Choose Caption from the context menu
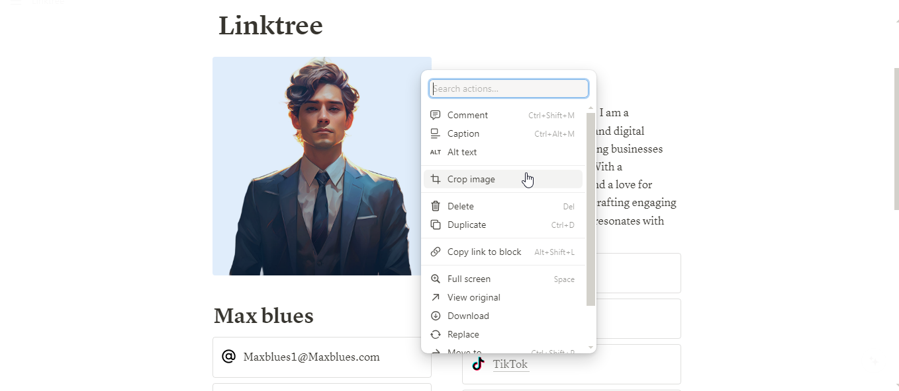Image resolution: width=899 pixels, height=391 pixels. [503, 133]
